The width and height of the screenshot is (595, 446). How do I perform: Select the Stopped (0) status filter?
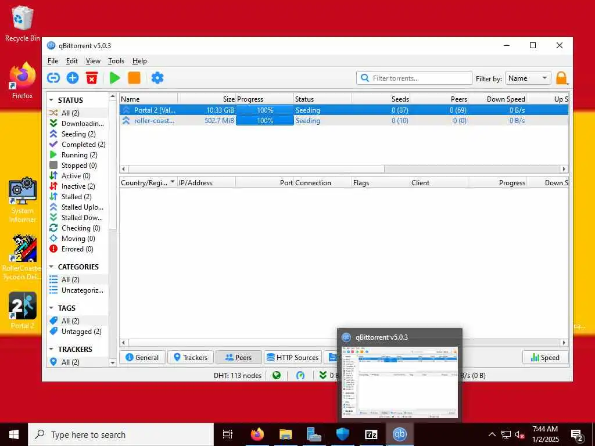(77, 166)
